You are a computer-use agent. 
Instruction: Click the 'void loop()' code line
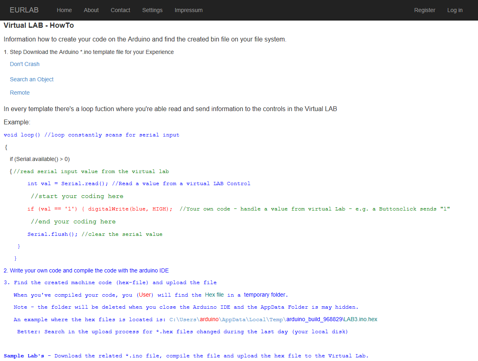pos(22,135)
